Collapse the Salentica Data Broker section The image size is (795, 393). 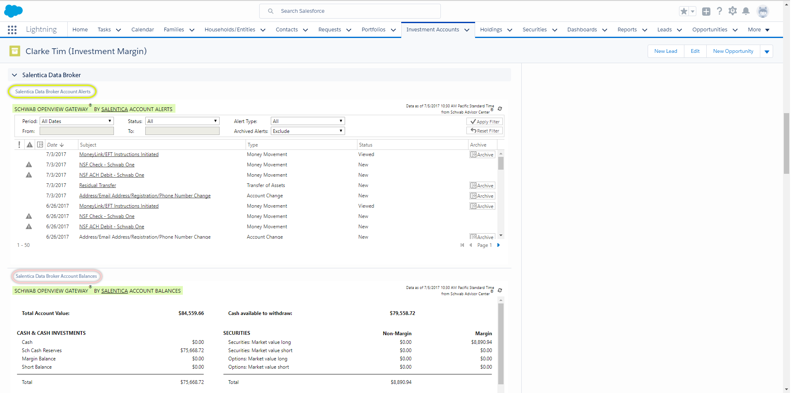[x=14, y=75]
